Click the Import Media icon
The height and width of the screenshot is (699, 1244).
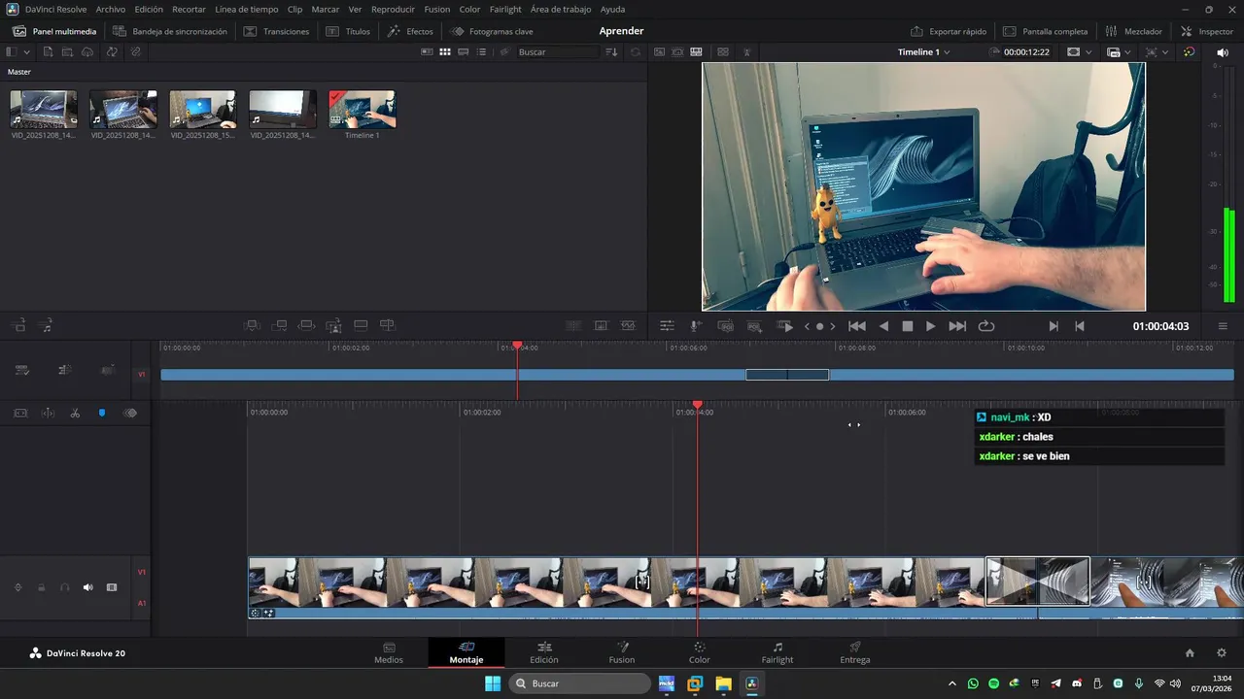pyautogui.click(x=48, y=51)
